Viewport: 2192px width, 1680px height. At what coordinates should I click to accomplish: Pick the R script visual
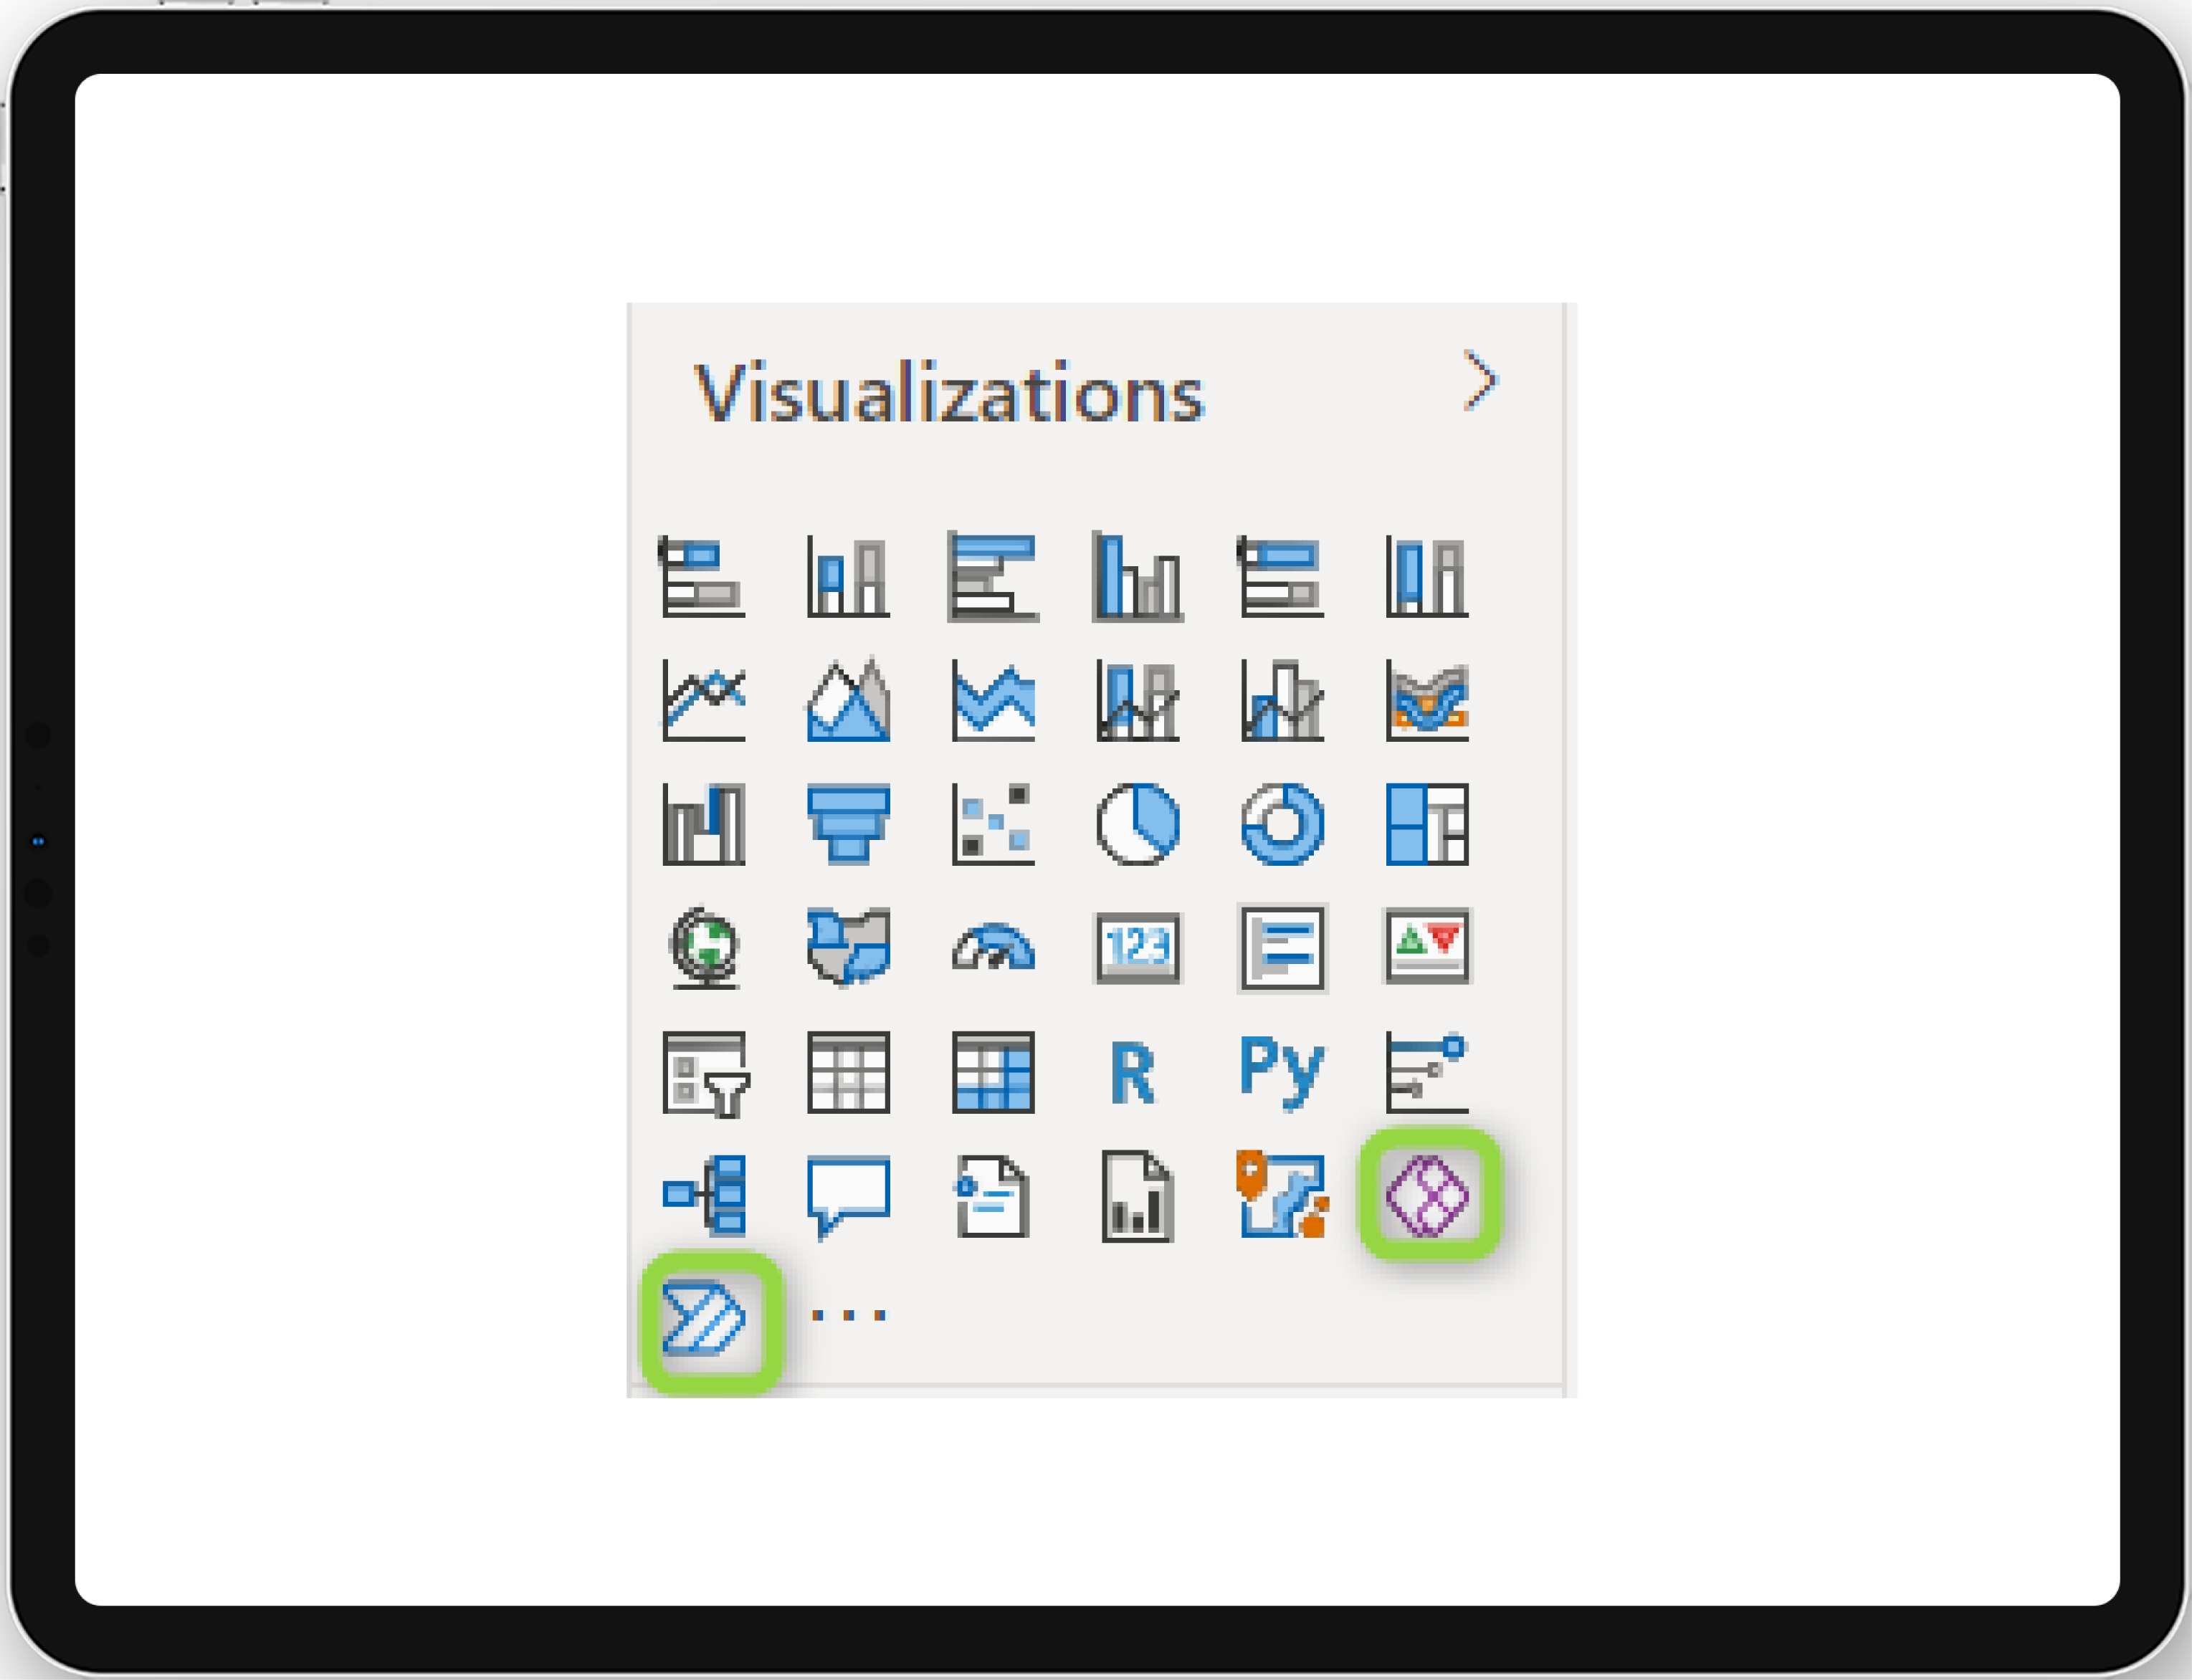1133,1073
